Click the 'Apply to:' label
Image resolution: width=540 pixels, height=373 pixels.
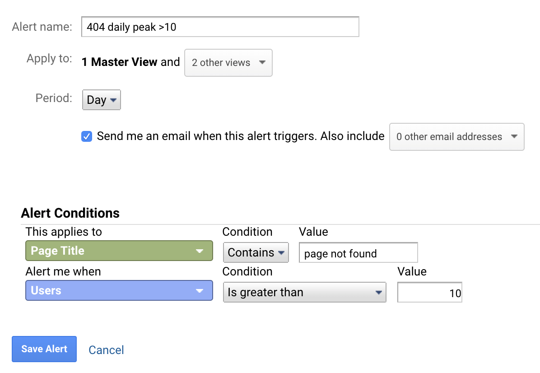coord(49,59)
